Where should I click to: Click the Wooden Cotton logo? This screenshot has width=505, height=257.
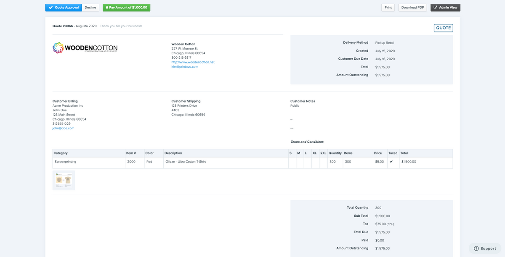tap(85, 48)
